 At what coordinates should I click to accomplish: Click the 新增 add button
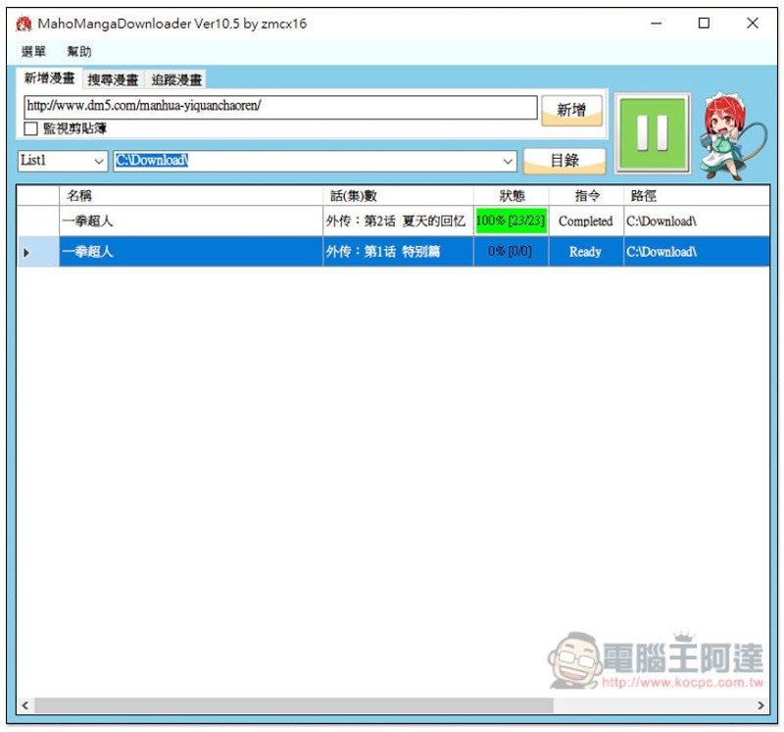571,110
